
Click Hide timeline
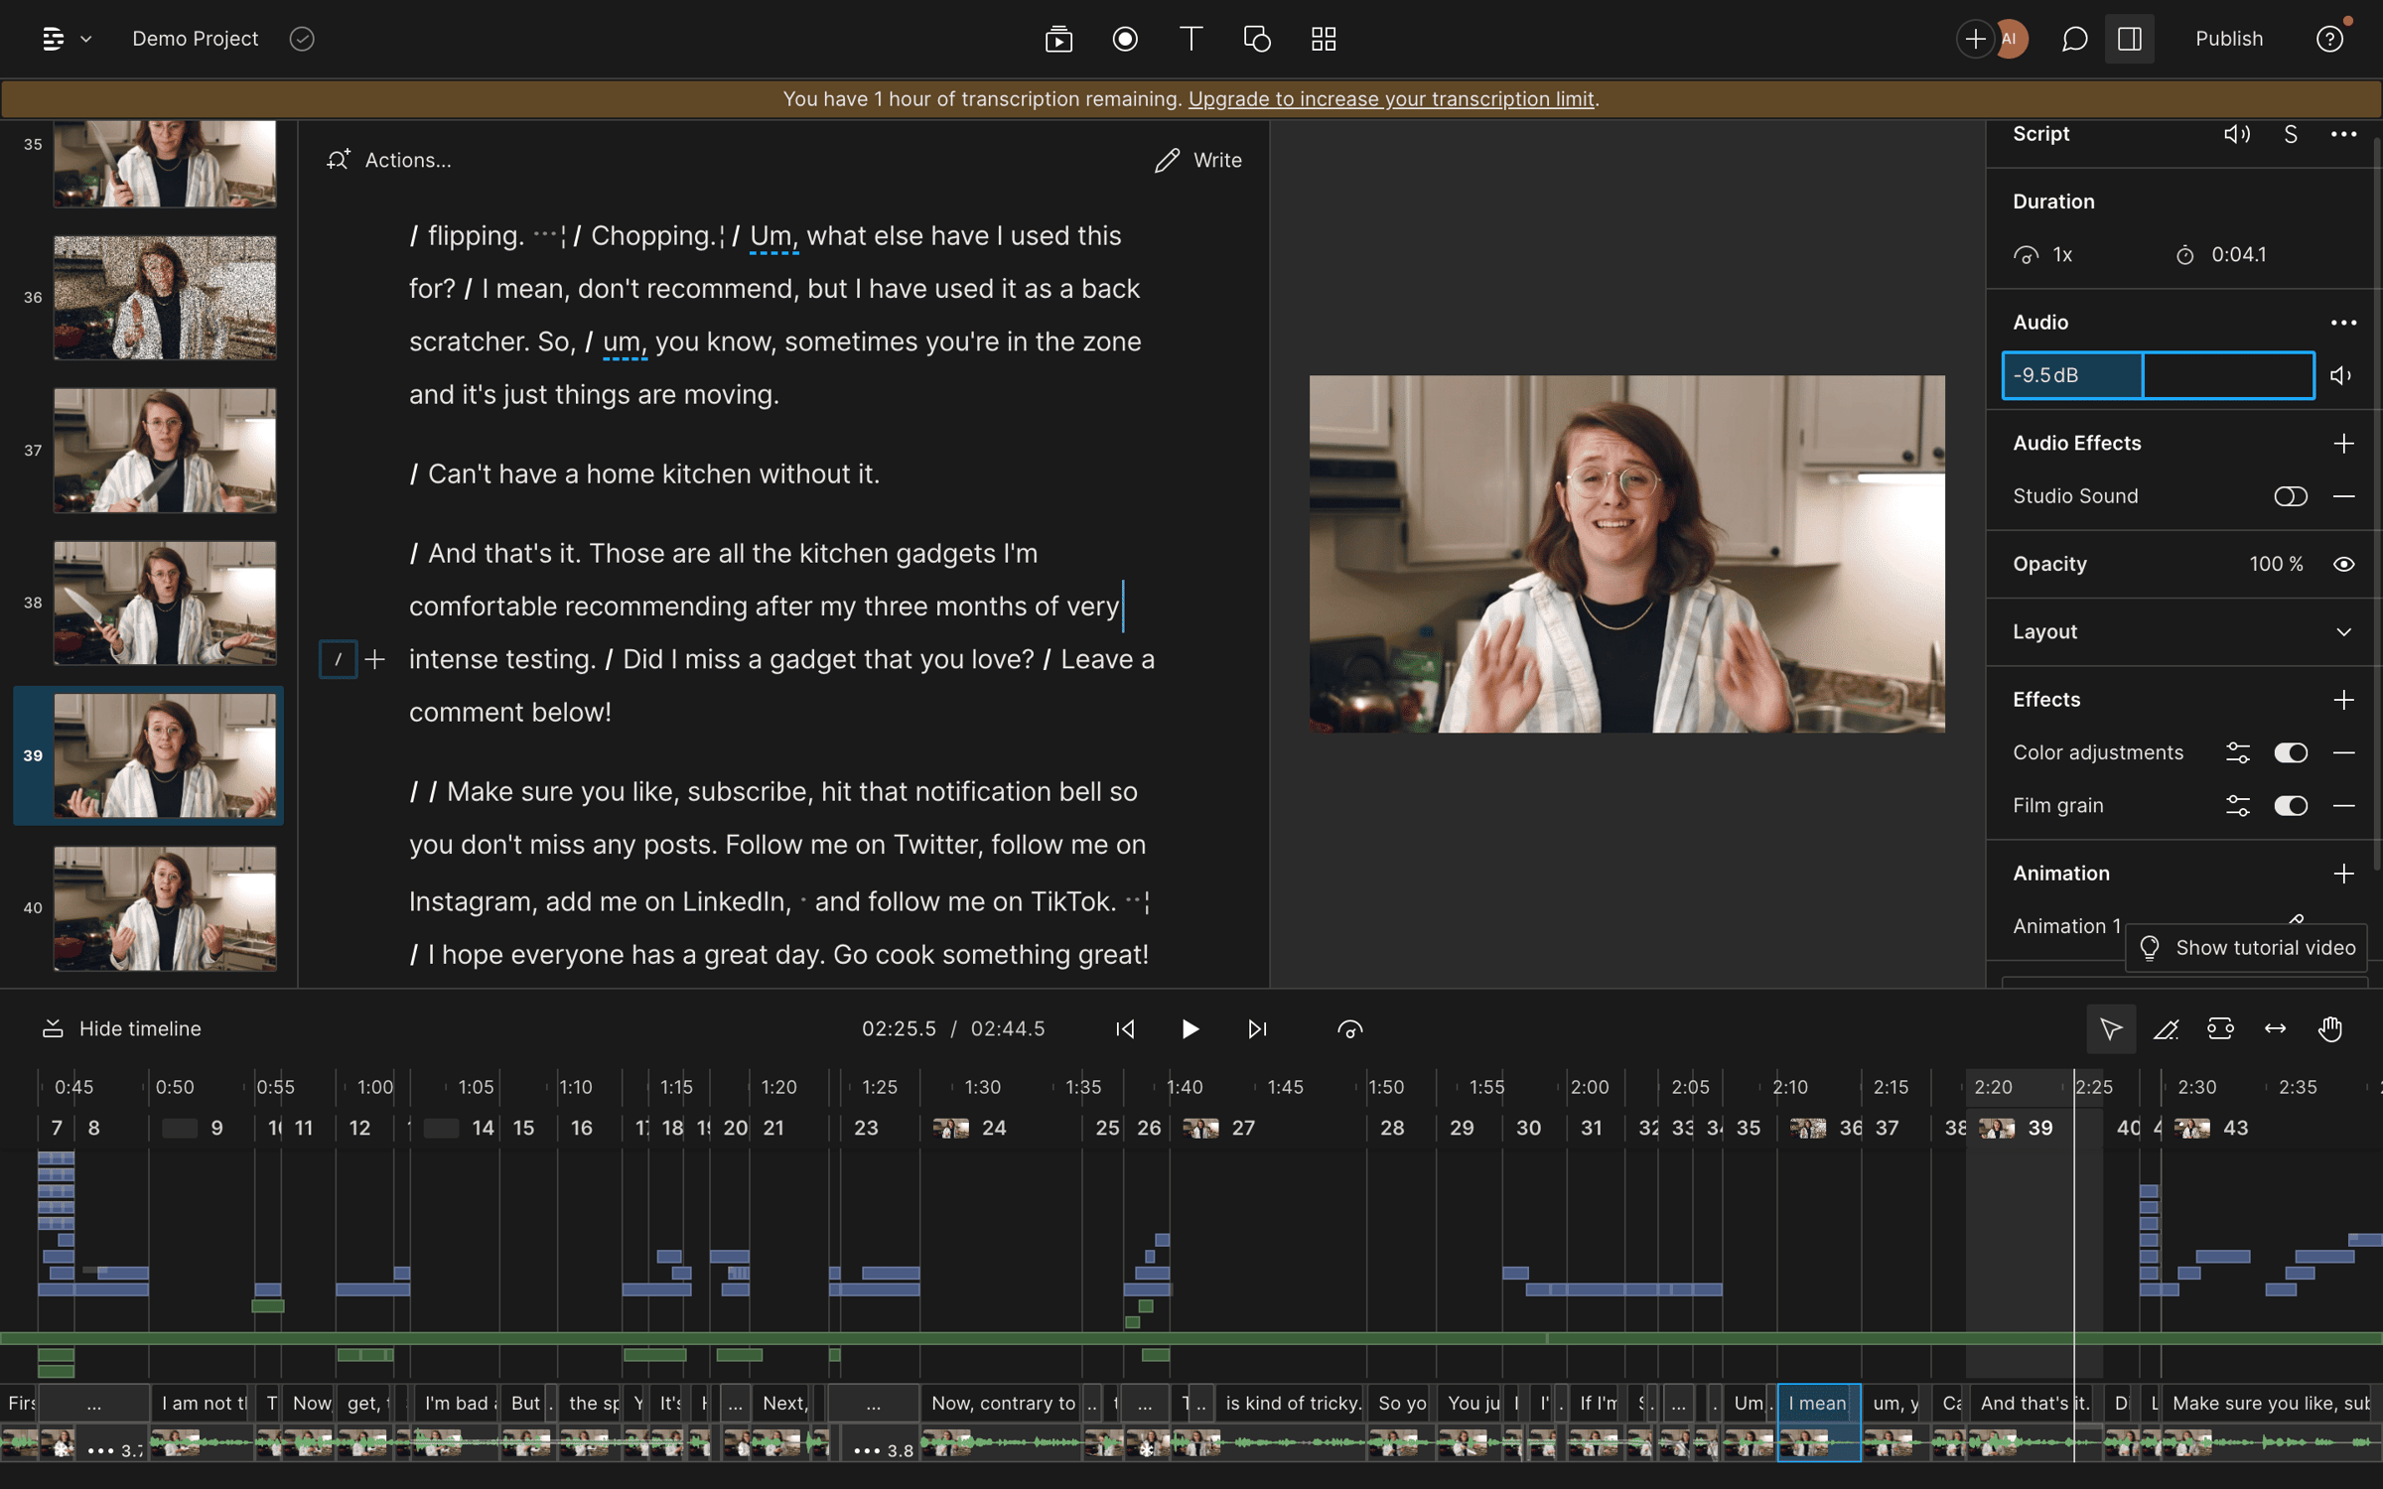120,1028
